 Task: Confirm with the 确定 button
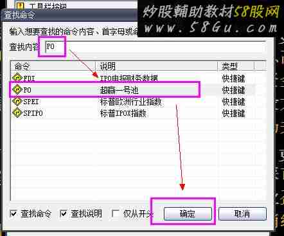[x=188, y=213]
